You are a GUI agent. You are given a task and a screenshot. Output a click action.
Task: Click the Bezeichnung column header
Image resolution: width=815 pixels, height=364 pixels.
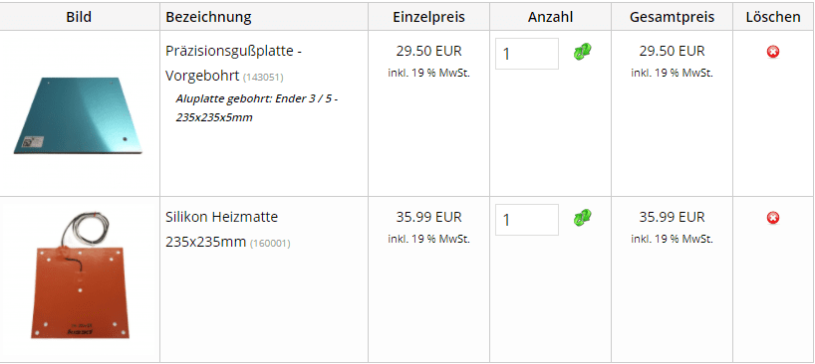click(x=208, y=17)
